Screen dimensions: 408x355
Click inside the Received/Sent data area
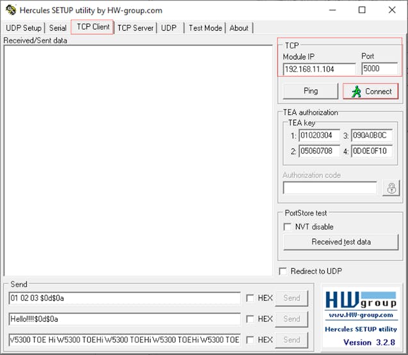(x=138, y=161)
